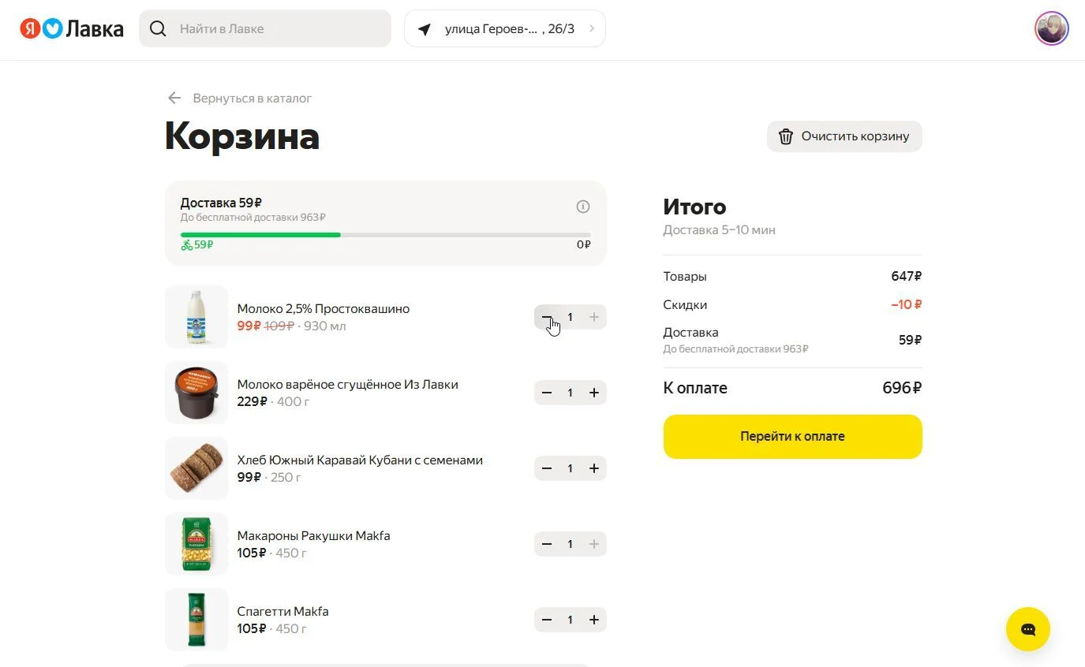Open the Яндекс Лавка home logo
This screenshot has width=1085, height=667.
72,29
